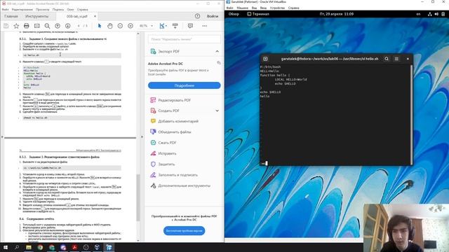Click the Print icon in Acrobat toolbar
This screenshot has width=449, height=252.
pos(27,26)
